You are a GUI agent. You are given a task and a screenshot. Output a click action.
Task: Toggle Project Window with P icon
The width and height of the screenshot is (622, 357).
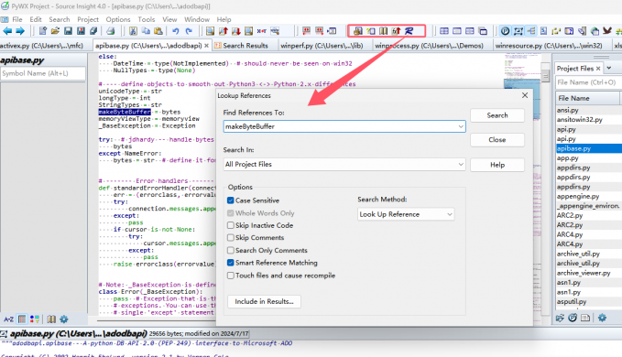(505, 31)
